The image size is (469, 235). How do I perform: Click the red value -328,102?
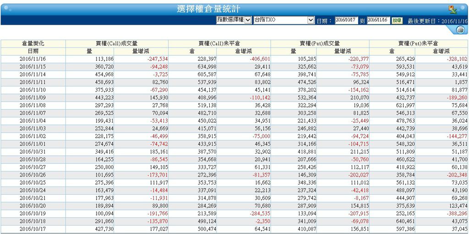click(457, 59)
